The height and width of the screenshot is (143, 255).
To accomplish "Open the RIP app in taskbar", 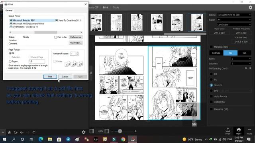I will [x=96, y=139].
